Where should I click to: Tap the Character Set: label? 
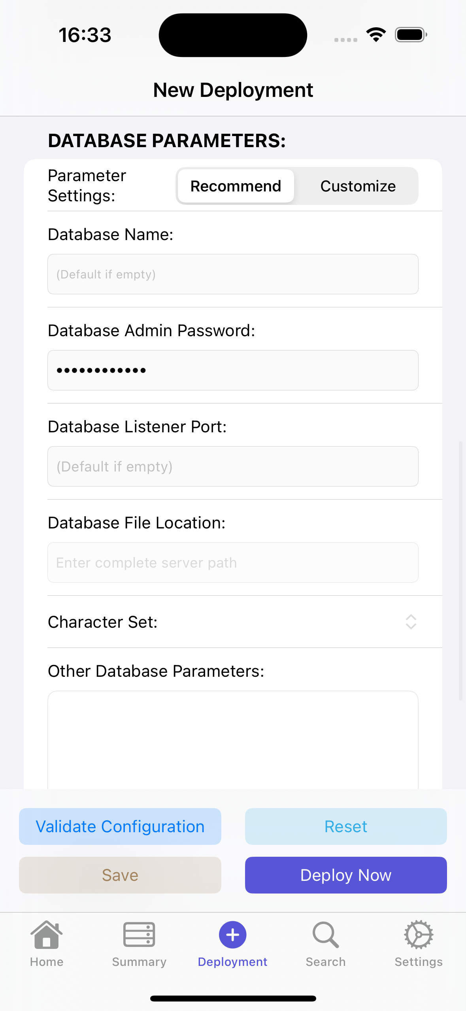[103, 622]
